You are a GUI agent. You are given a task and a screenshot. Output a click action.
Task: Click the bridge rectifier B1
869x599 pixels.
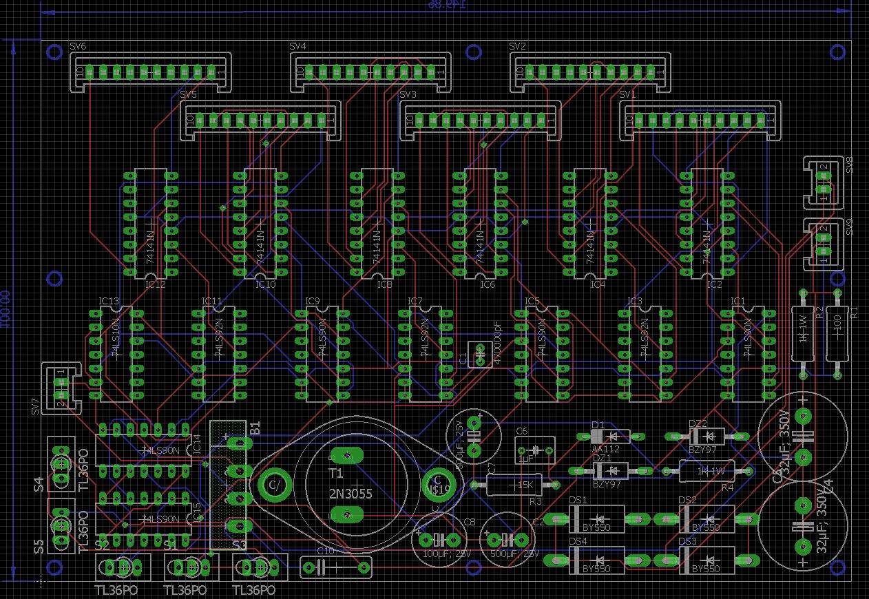coord(228,485)
